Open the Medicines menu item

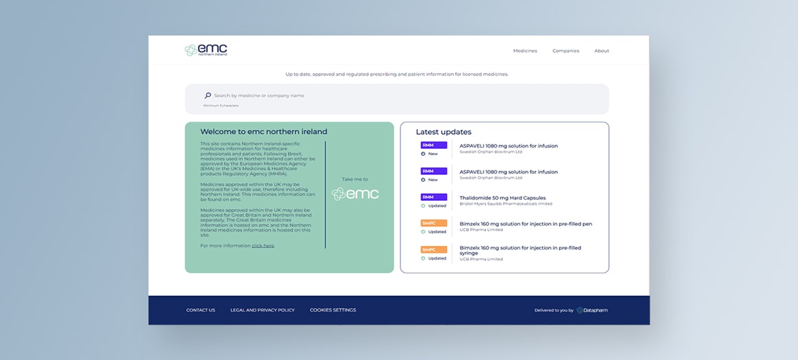tap(525, 51)
